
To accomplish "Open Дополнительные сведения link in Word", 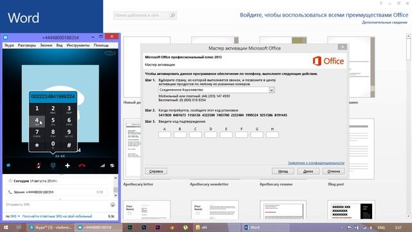I will (384, 23).
